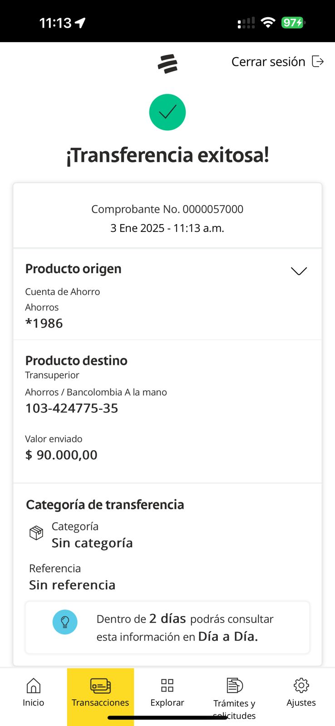This screenshot has height=726, width=335.
Task: Select the destination account number 103-424775-35
Action: click(x=72, y=408)
